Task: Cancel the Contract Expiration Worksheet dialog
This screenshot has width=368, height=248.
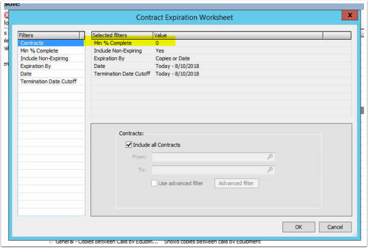Action: point(335,227)
